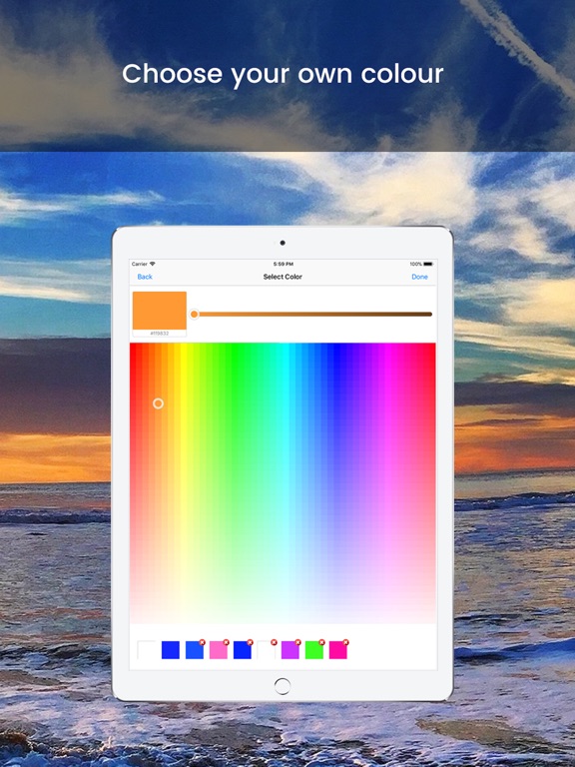
Task: Select the purple saved color swatch
Action: click(289, 650)
